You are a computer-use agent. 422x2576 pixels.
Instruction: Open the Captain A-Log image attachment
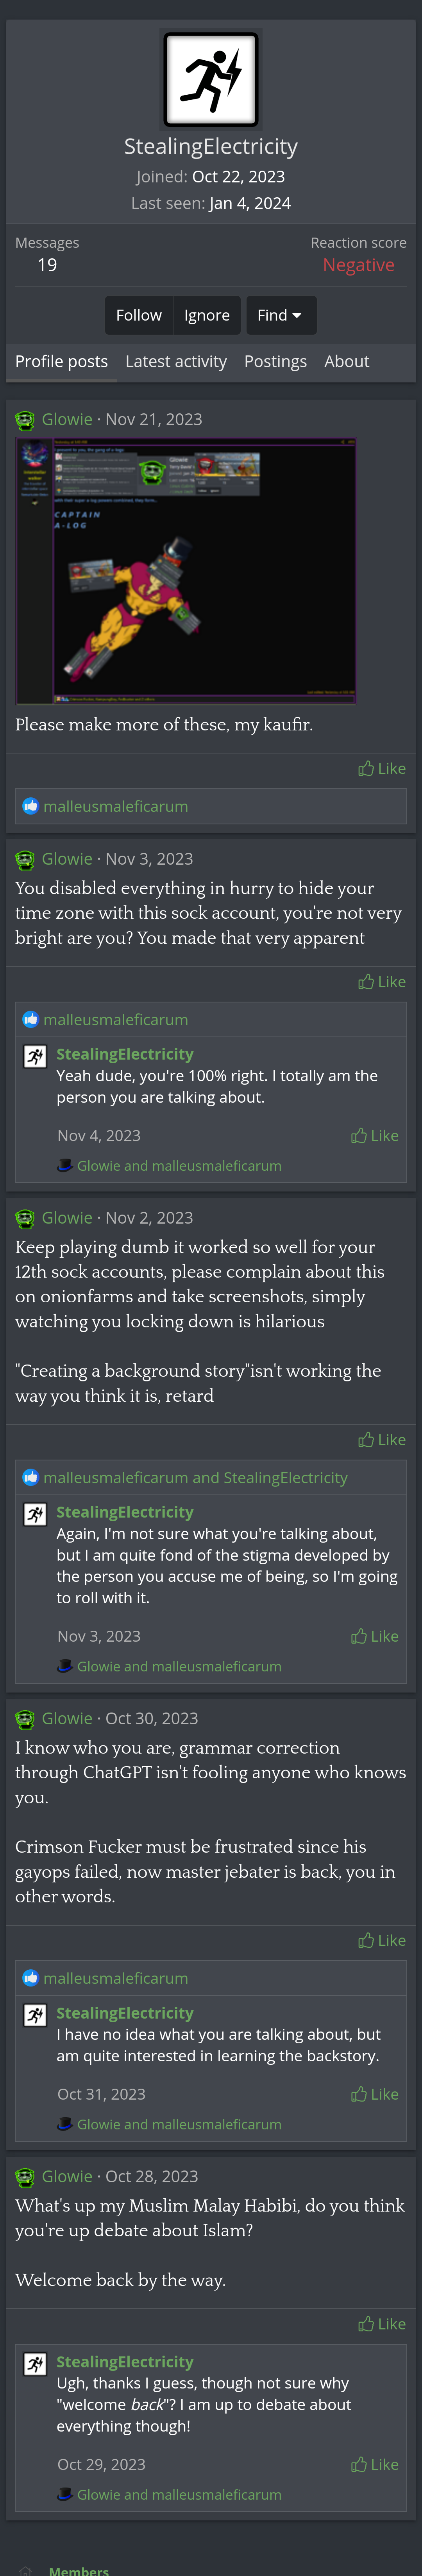tap(186, 572)
